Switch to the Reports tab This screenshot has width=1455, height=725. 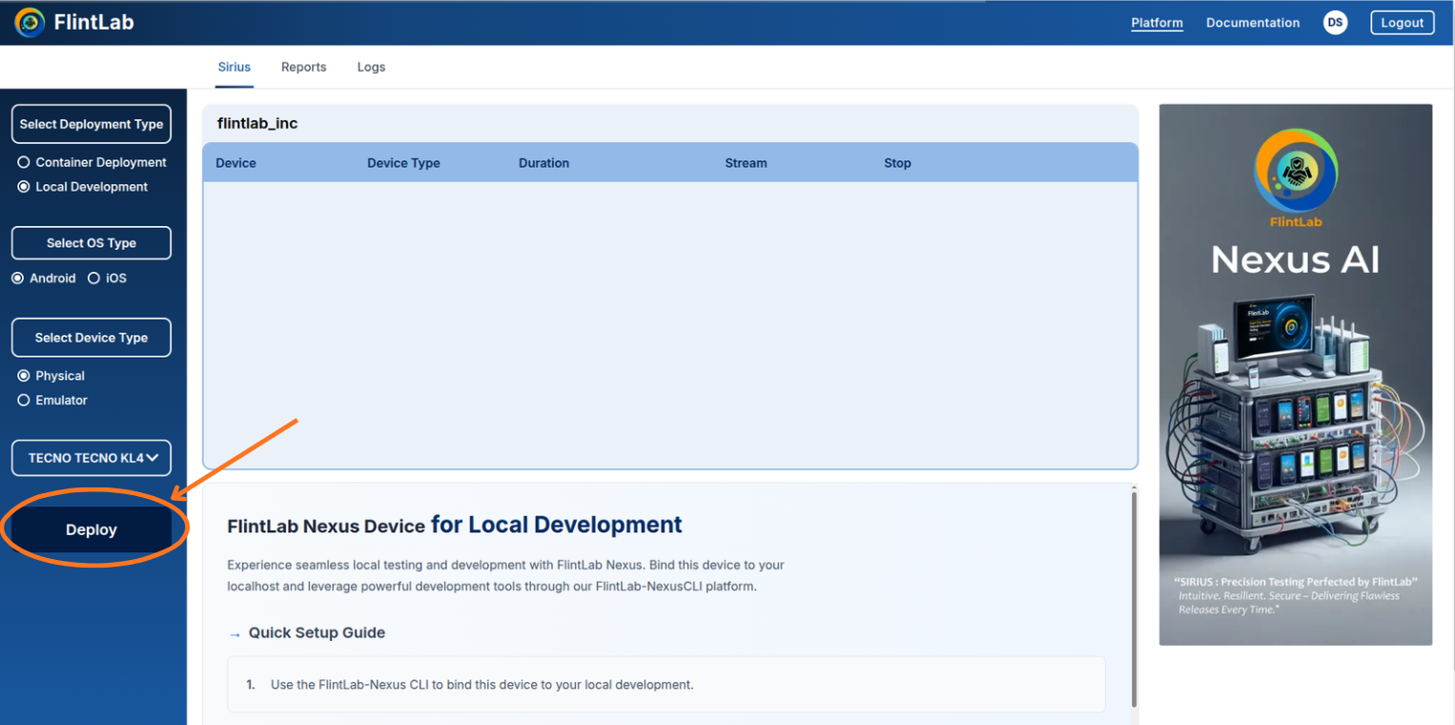[x=304, y=67]
